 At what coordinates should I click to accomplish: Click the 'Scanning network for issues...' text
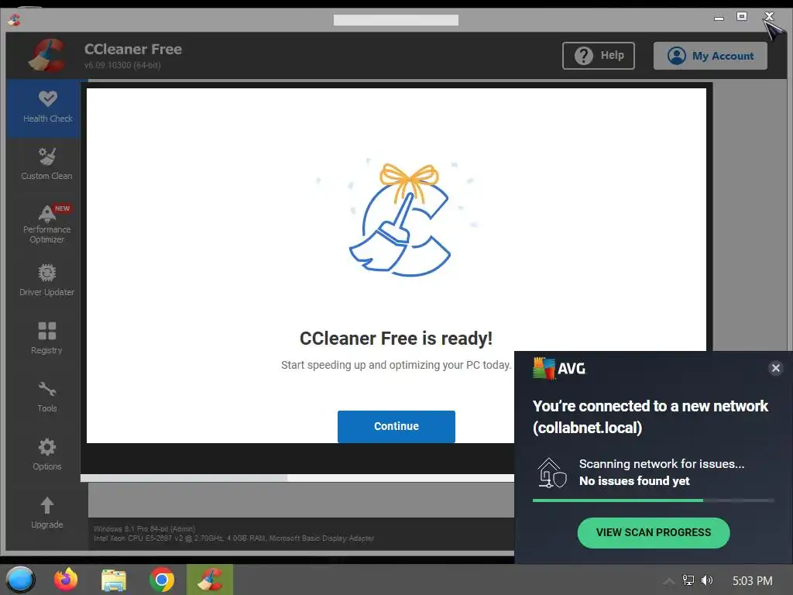pos(661,464)
